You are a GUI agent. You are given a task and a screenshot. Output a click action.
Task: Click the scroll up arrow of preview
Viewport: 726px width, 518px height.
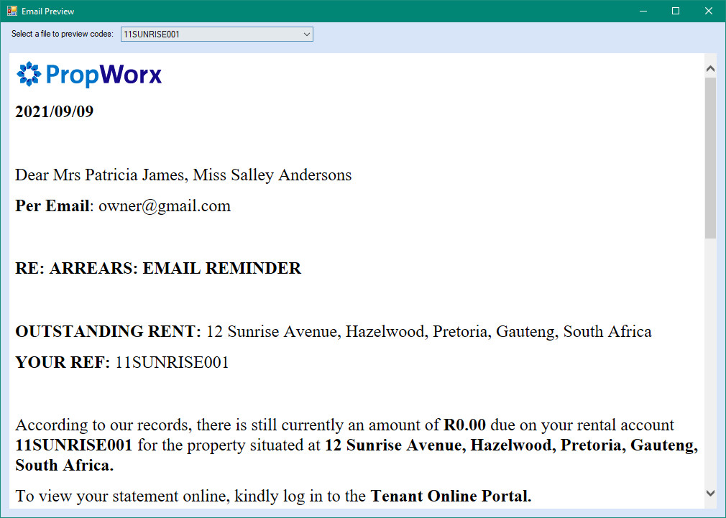pos(710,69)
